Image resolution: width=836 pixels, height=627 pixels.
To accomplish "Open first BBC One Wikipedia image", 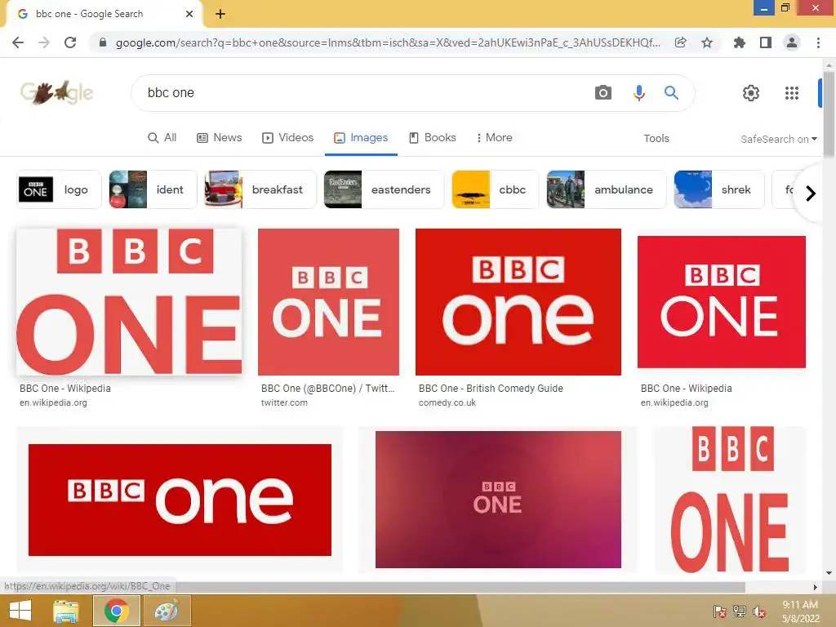I will (129, 302).
